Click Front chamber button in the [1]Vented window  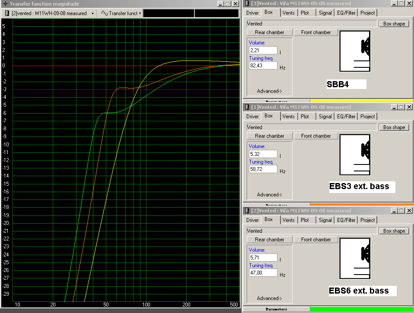click(316, 136)
